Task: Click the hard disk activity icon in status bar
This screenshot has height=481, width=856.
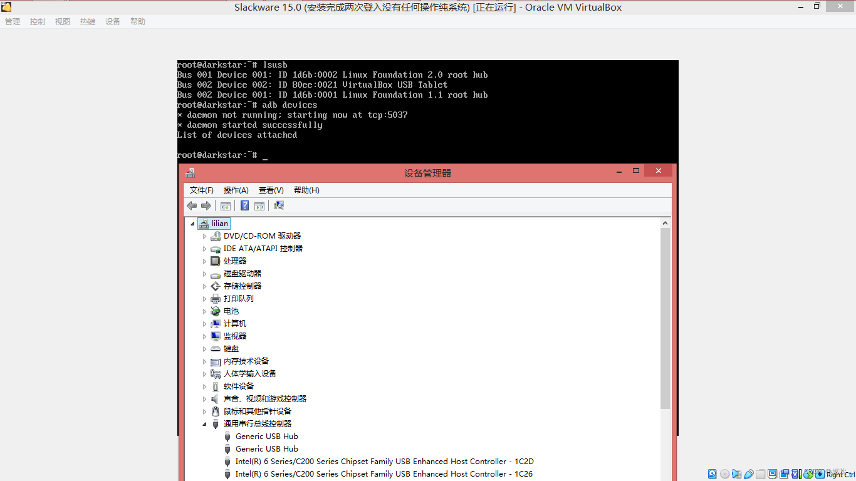Action: 712,474
